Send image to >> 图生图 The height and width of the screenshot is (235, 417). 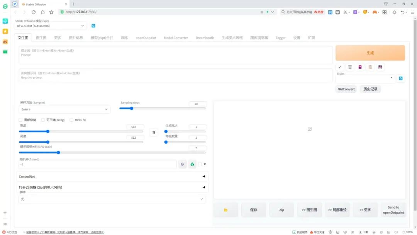click(310, 210)
